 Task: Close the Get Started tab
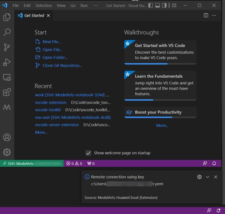coord(48,16)
